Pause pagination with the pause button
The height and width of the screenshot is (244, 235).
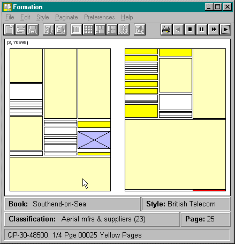202,30
